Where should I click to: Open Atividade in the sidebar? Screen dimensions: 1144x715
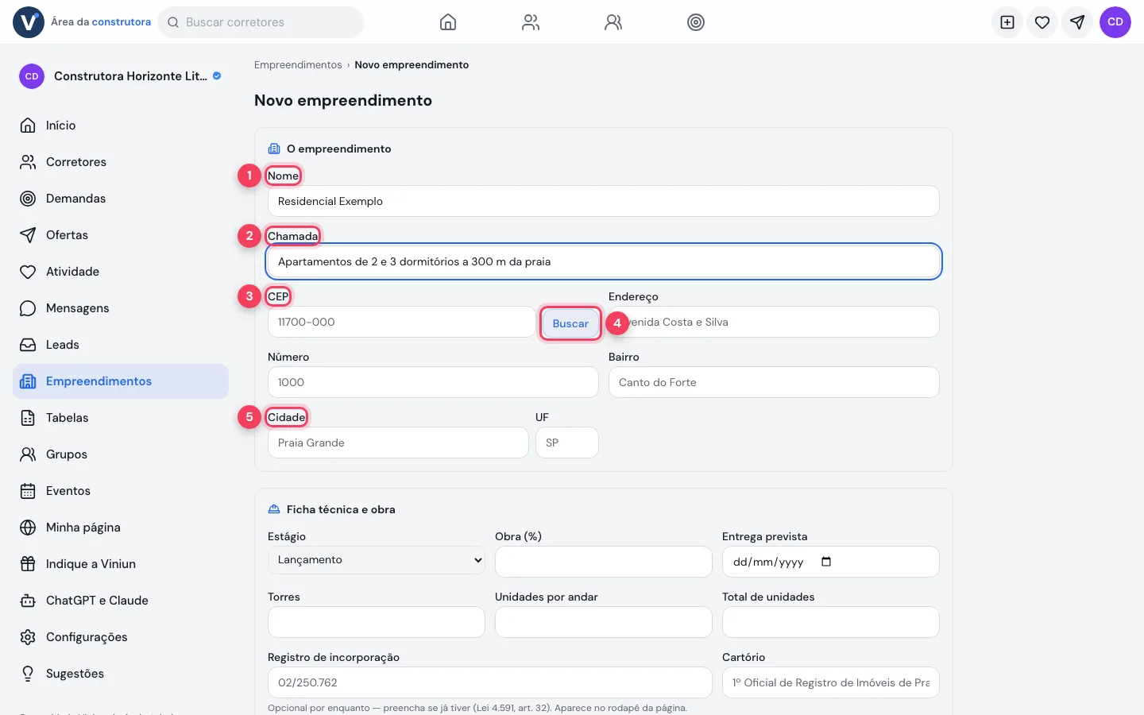click(121, 272)
